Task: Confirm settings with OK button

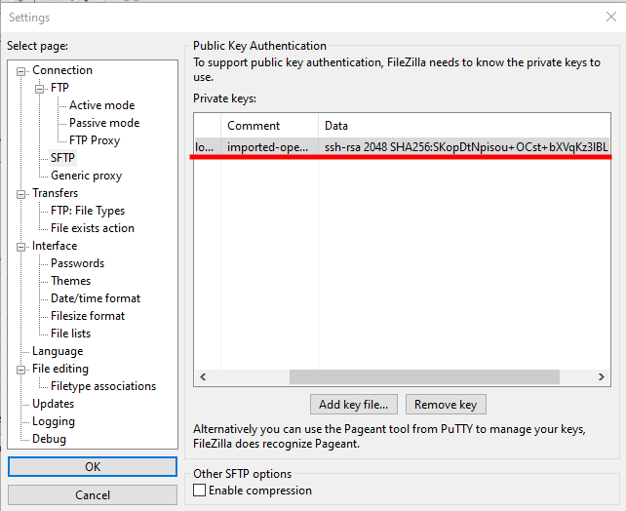Action: coord(93,467)
